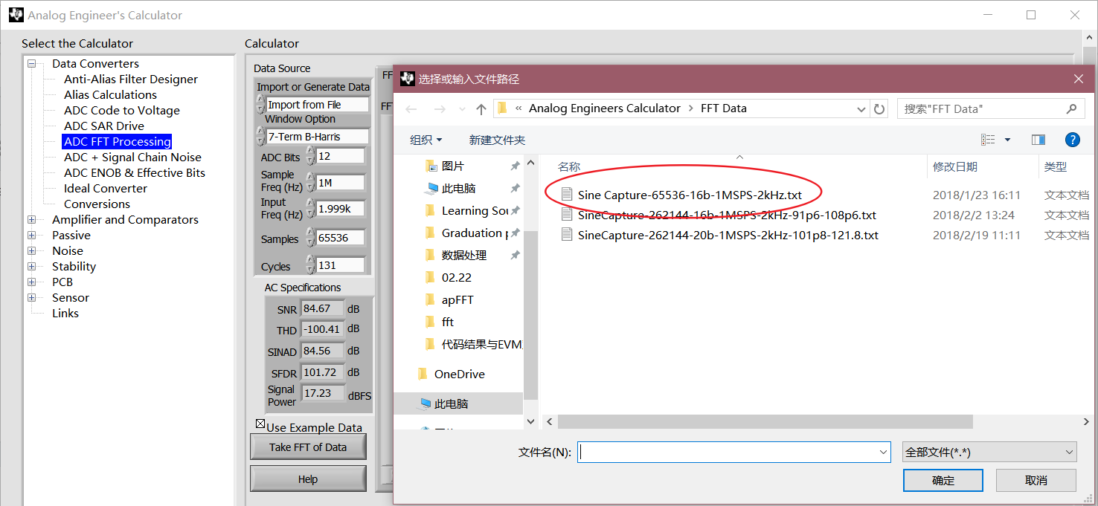Click file icon of 262144-20b capture
This screenshot has width=1098, height=506.
[x=567, y=235]
